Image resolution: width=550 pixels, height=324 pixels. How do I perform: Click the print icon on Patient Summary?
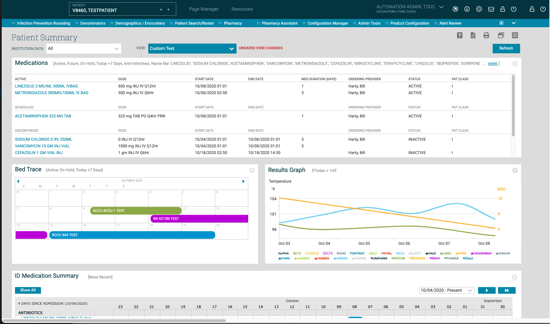486,35
